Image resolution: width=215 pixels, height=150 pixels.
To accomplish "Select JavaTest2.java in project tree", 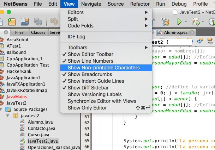I will (43, 141).
